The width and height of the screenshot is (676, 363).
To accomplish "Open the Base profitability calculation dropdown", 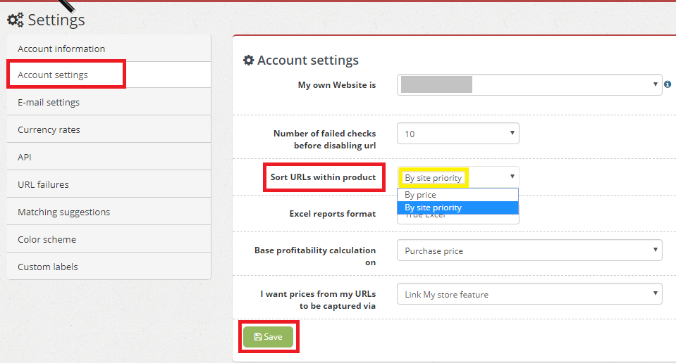I will click(x=529, y=250).
